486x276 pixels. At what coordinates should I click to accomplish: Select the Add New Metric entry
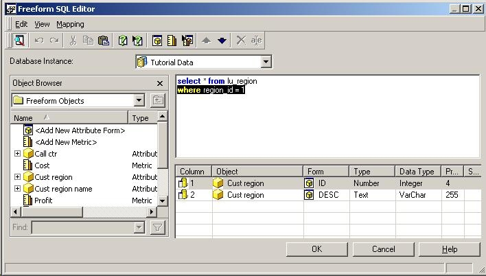click(x=66, y=142)
